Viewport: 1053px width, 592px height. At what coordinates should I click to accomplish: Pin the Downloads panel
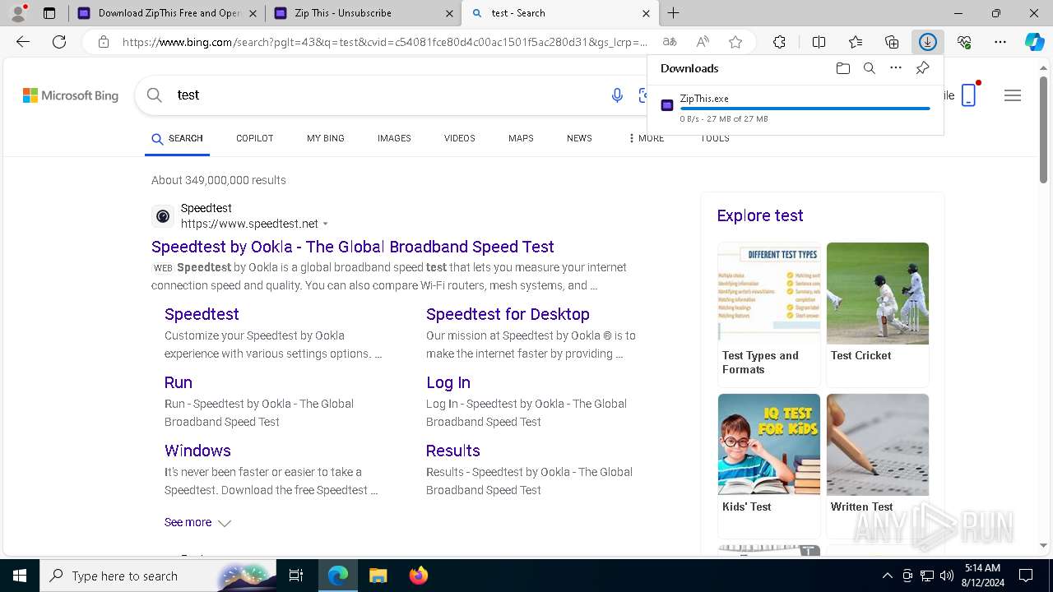pos(922,68)
